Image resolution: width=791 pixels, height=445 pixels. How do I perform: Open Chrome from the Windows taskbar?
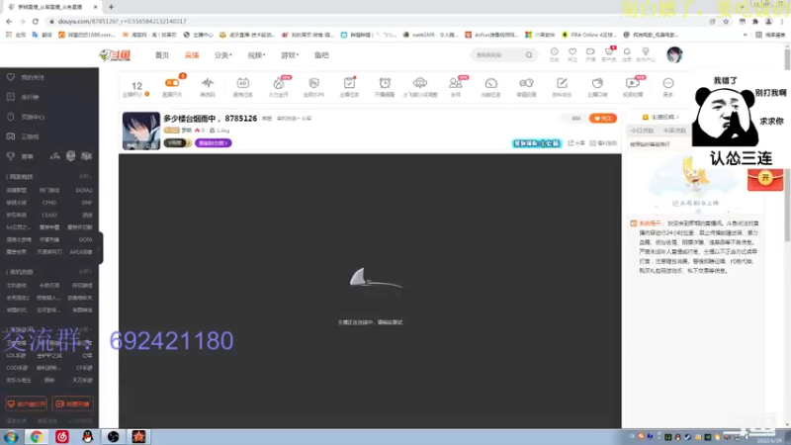(36, 436)
